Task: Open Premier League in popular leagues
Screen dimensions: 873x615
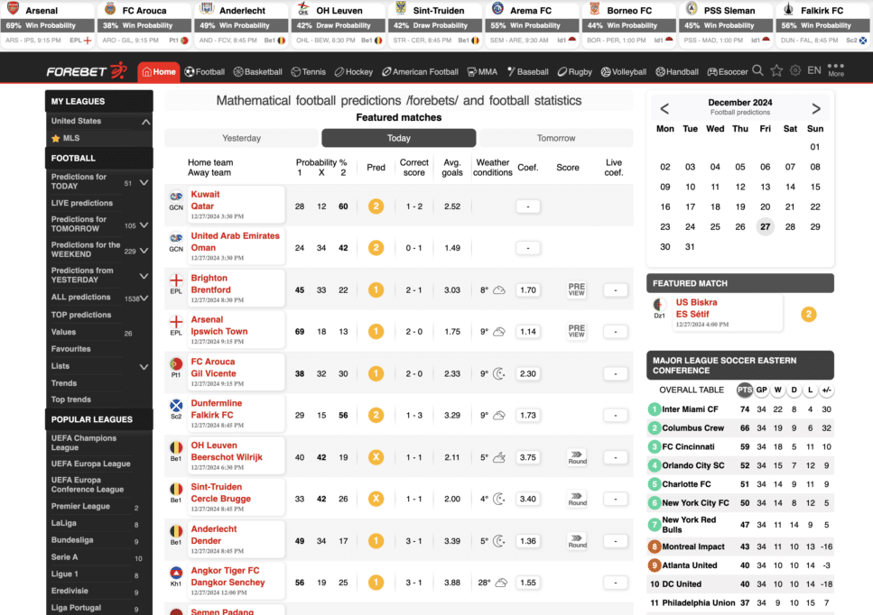Action: point(80,506)
